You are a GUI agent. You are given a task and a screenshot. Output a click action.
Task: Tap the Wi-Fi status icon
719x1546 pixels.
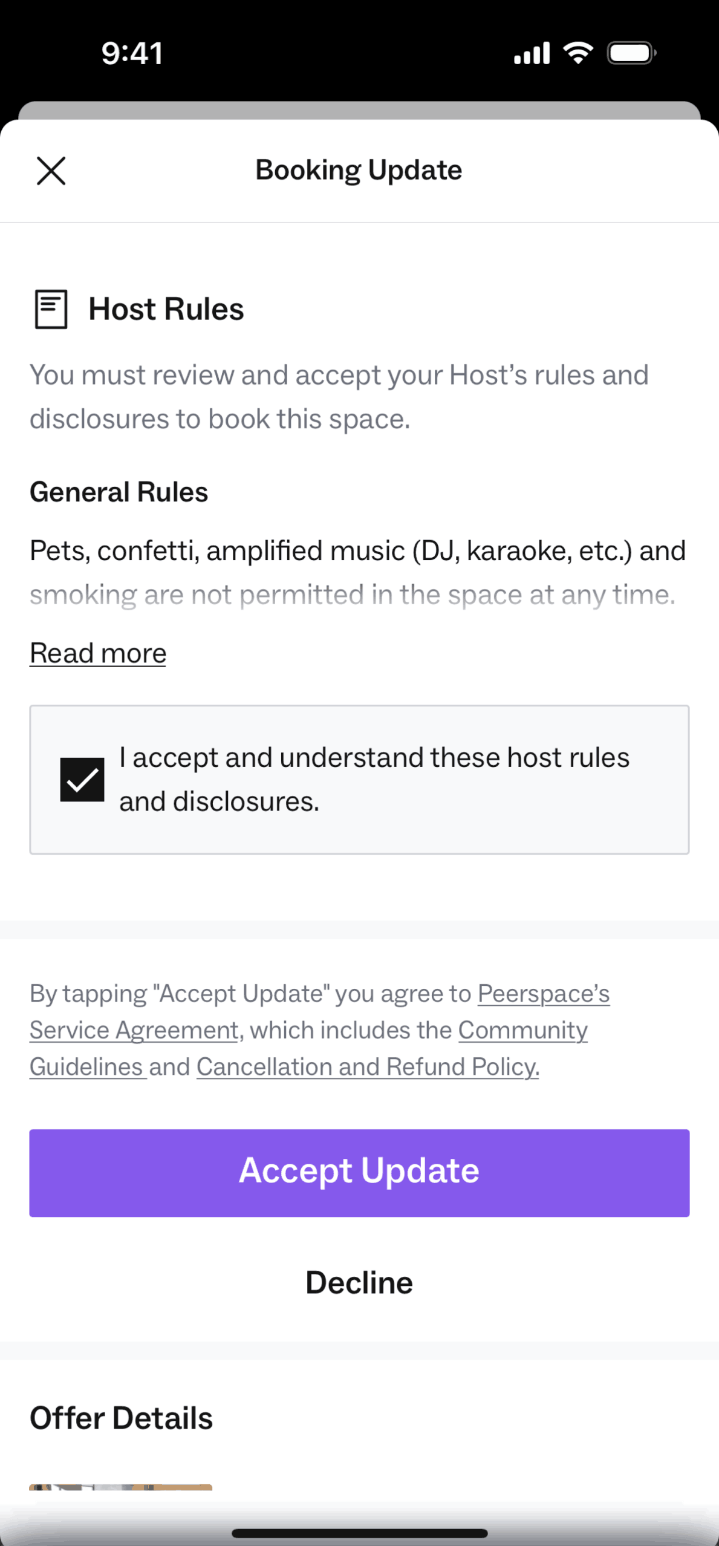(578, 53)
